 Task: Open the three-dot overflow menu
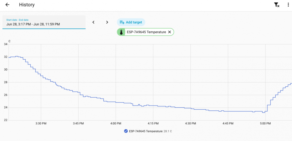coord(288,5)
